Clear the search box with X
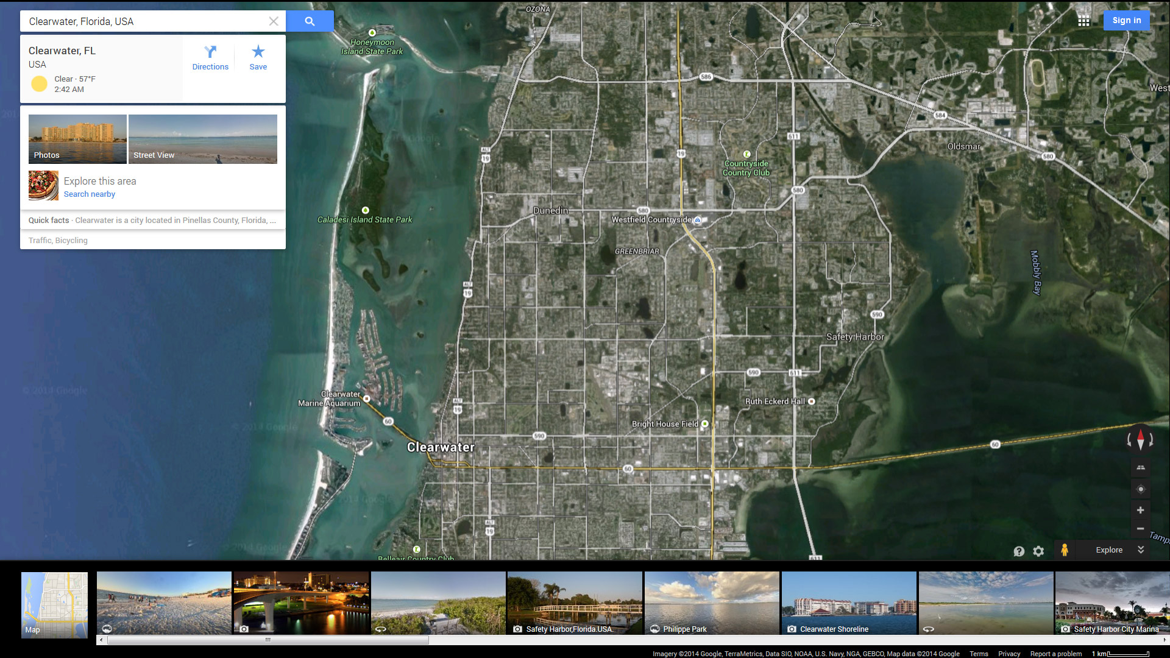Image resolution: width=1170 pixels, height=658 pixels. pos(274,21)
